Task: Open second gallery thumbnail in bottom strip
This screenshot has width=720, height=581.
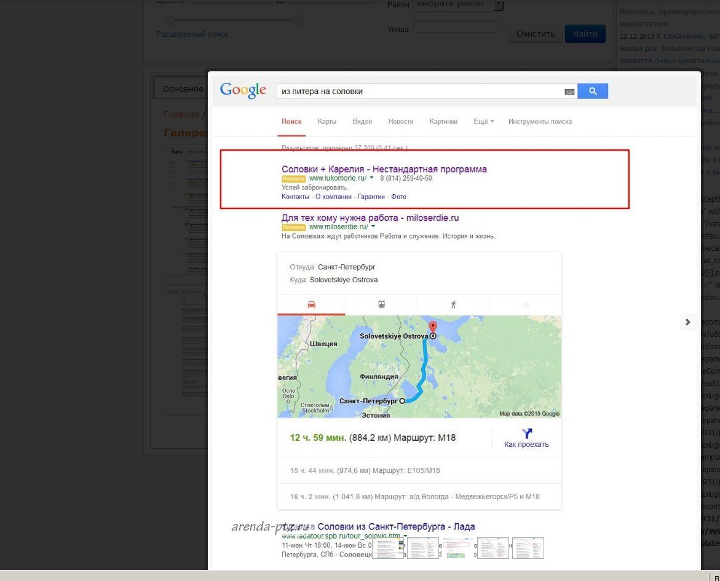Action: point(423,548)
